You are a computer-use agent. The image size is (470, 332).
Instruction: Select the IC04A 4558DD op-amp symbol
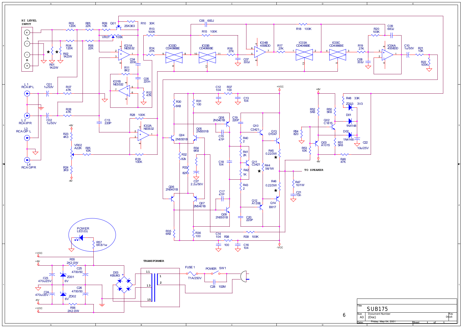pos(387,55)
